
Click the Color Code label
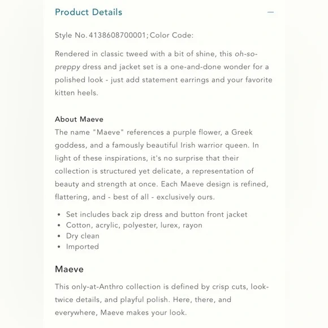pyautogui.click(x=171, y=35)
